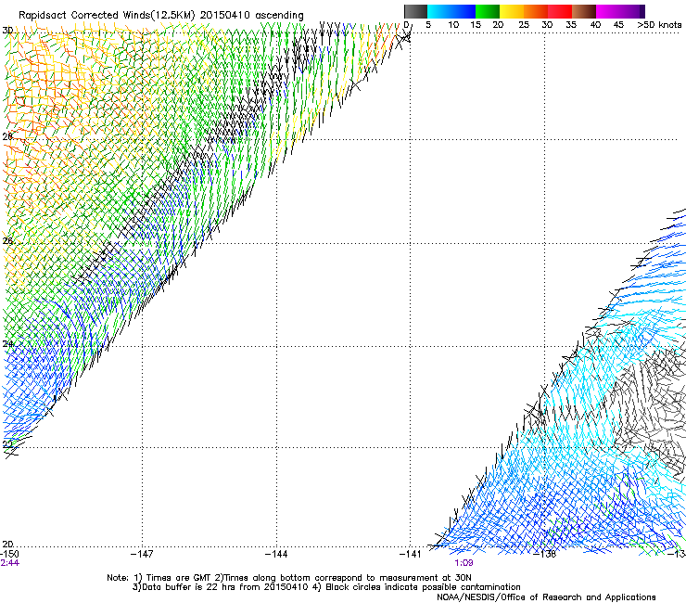Click the 'NOAA/NESDIS/Office of Research and Applications' credit

click(546, 597)
